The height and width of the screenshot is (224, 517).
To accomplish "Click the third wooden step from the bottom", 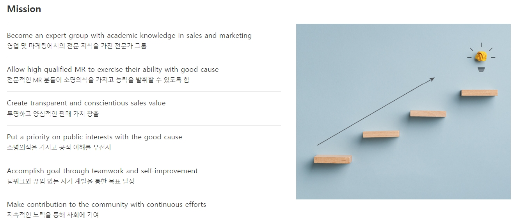I will click(428, 114).
